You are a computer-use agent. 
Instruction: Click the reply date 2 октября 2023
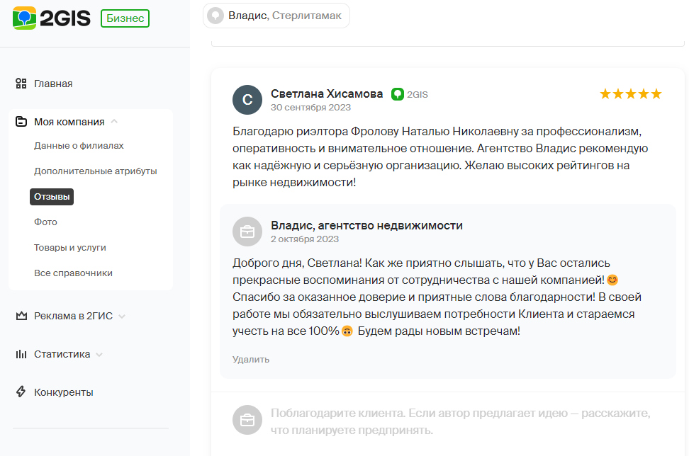(x=305, y=239)
